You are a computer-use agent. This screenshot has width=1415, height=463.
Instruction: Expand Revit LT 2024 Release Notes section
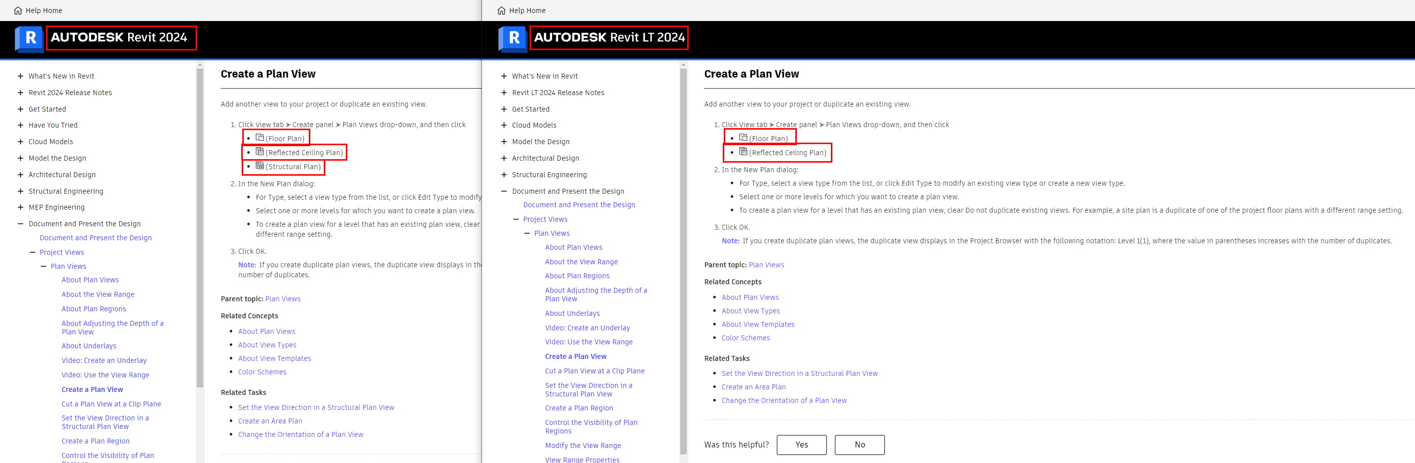504,93
